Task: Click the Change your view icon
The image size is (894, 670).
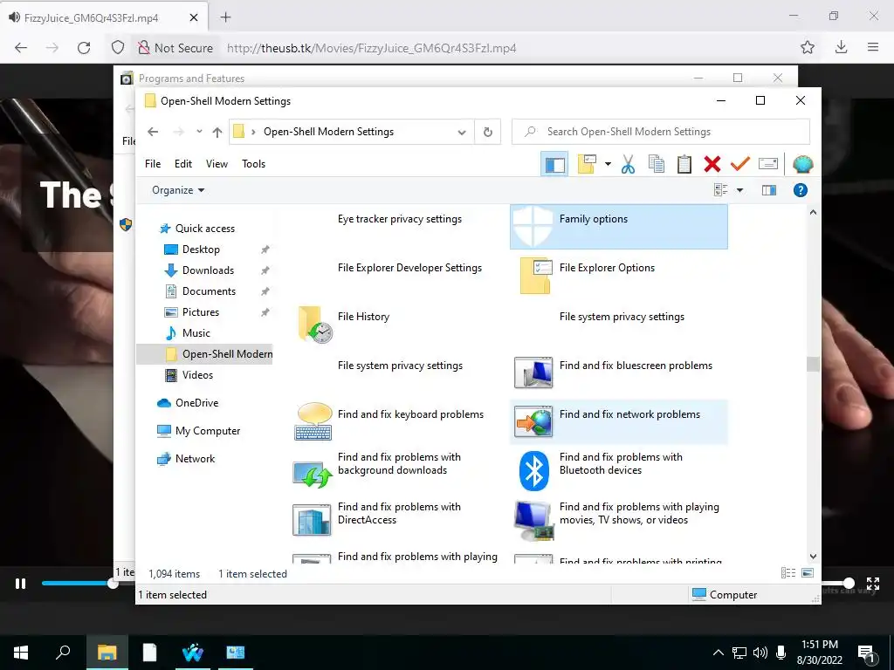Action: (721, 190)
